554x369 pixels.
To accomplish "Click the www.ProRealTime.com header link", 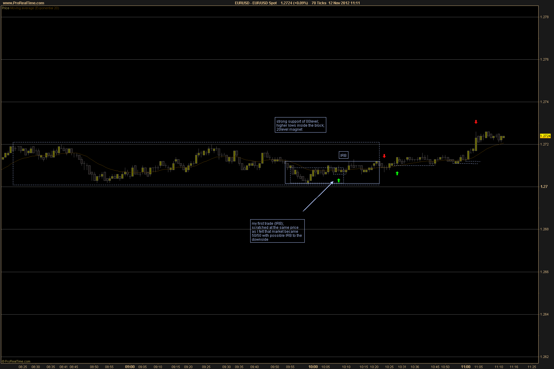I will coord(23,3).
